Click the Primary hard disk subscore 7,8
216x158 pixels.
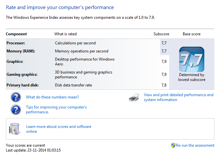pos(164,85)
